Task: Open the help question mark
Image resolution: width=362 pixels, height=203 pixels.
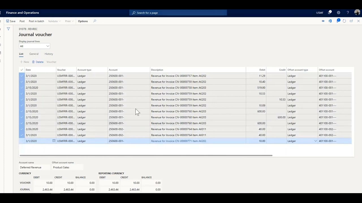Action: pos(348,13)
